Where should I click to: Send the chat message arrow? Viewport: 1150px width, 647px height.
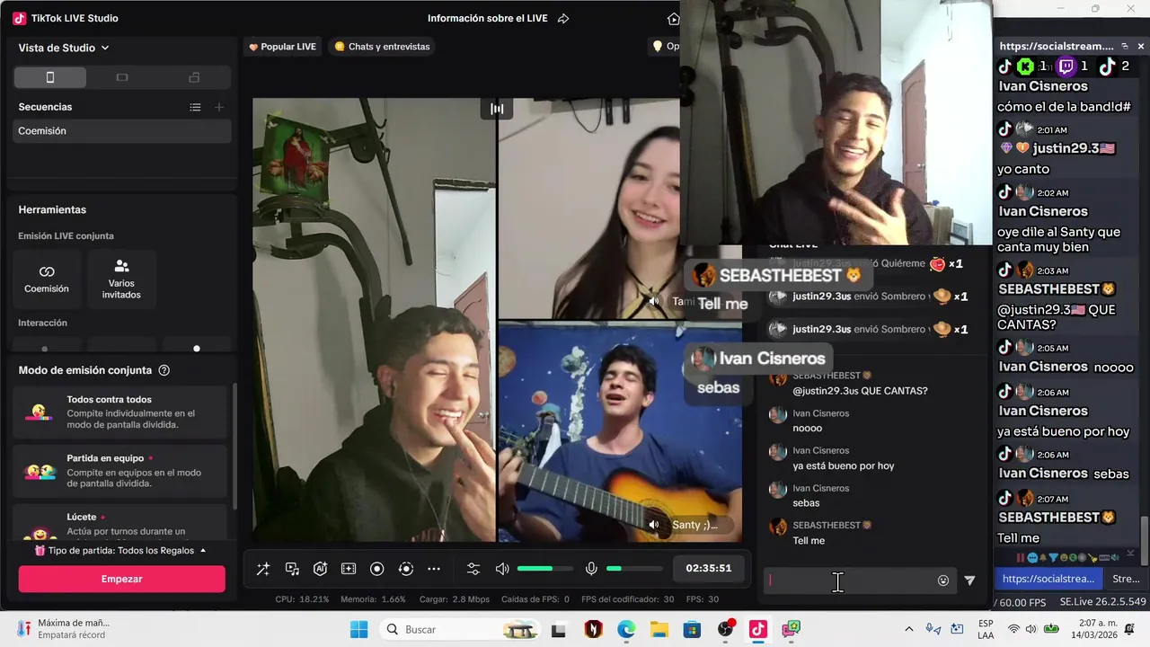(969, 581)
